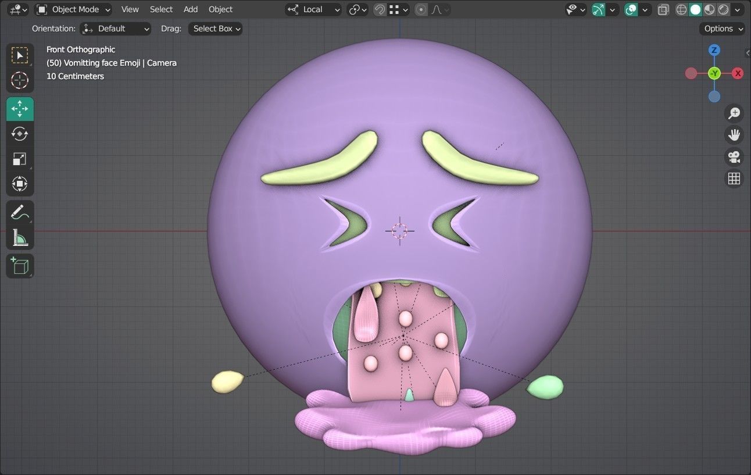The height and width of the screenshot is (475, 751).
Task: Select the green droplet object
Action: 545,387
